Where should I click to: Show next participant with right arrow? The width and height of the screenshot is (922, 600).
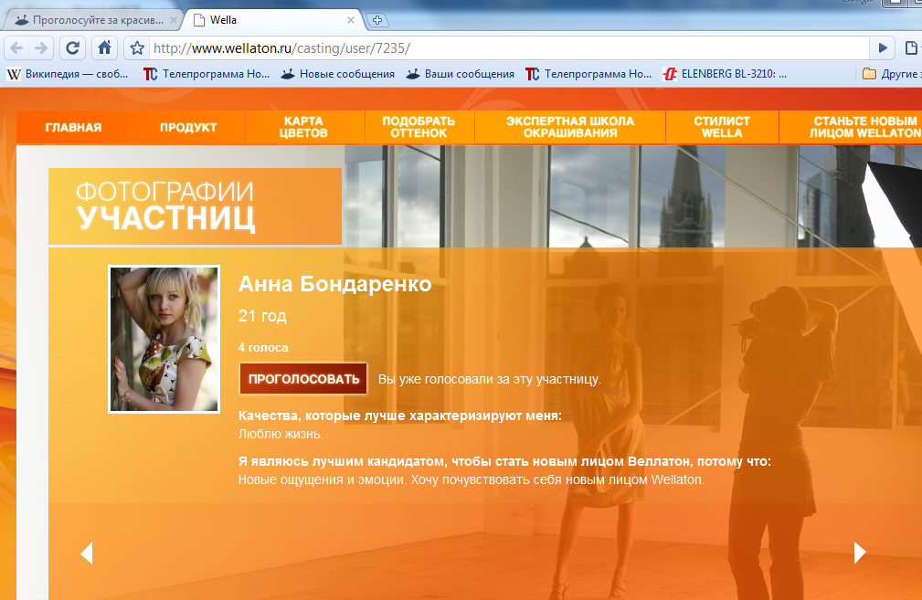point(860,553)
